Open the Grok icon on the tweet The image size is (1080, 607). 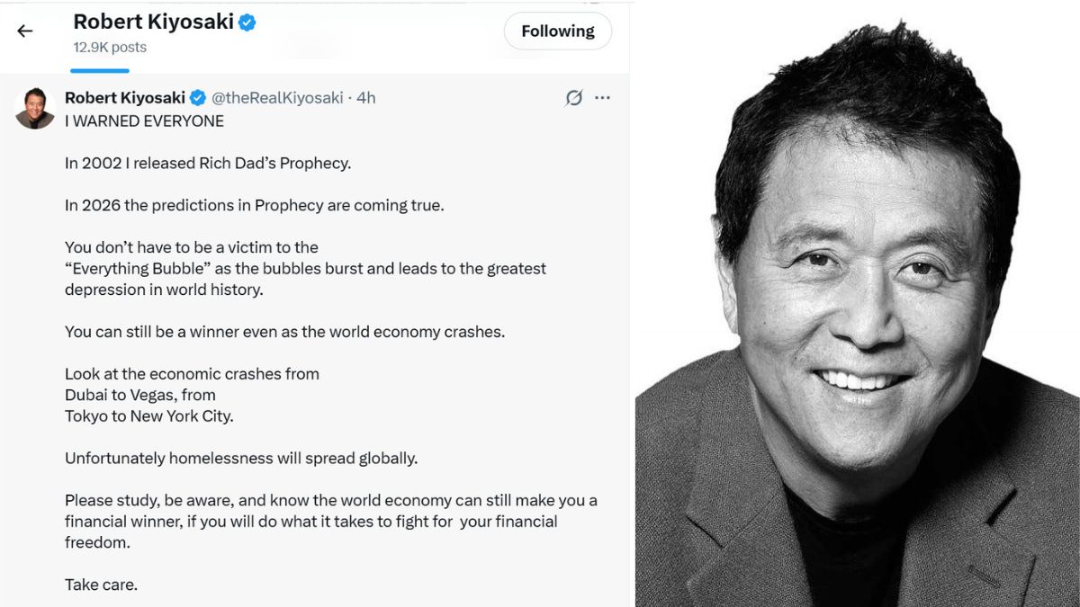click(573, 98)
